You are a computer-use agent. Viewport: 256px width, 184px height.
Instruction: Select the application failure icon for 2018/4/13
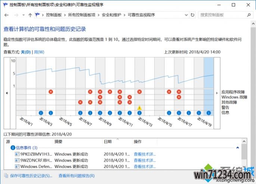pos(139,92)
